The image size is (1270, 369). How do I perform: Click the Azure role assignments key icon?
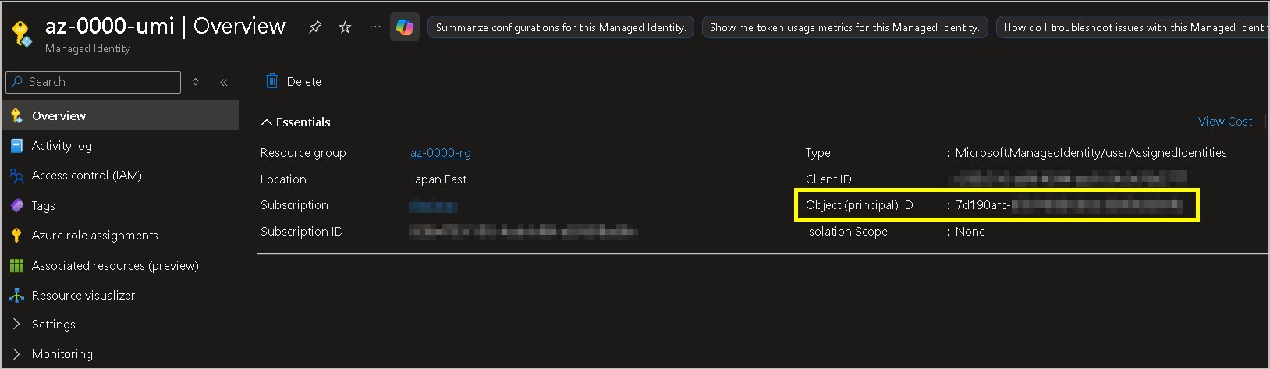point(16,236)
